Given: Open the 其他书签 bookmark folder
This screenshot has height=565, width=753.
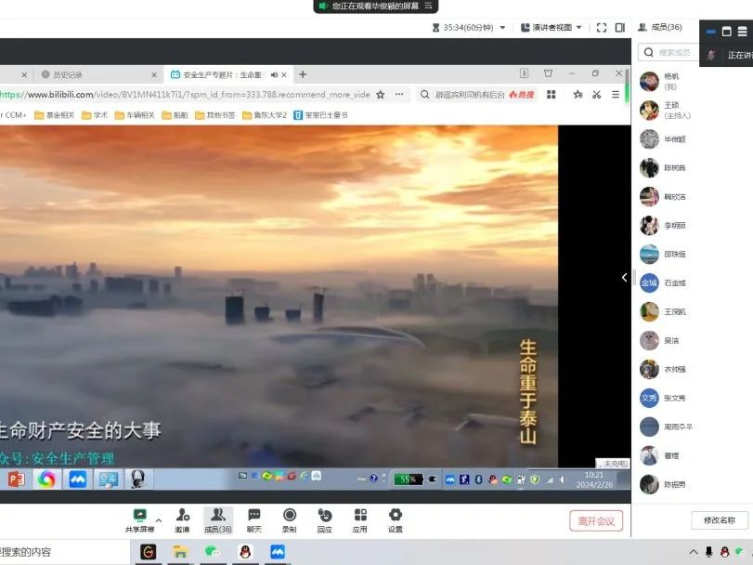Looking at the screenshot, I should (215, 115).
